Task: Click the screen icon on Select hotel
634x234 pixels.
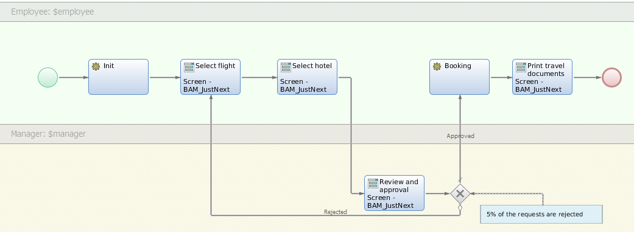Action: pos(286,67)
